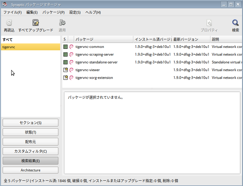
Task: Select the tigervnc-standalone-server package name
Action: (x=96, y=62)
